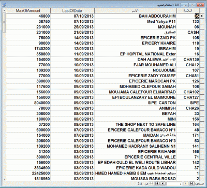Viewport: 207px width, 188px height.
Task: Click the scrollbar down arrow
Action: click(4, 179)
